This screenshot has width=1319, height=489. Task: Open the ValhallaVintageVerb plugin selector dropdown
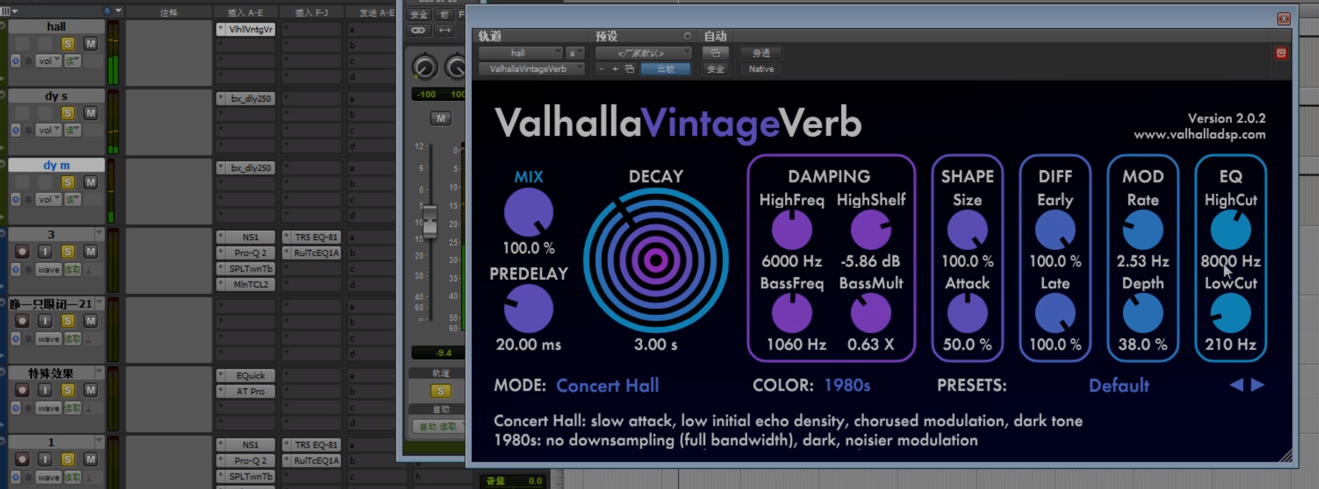(x=531, y=69)
